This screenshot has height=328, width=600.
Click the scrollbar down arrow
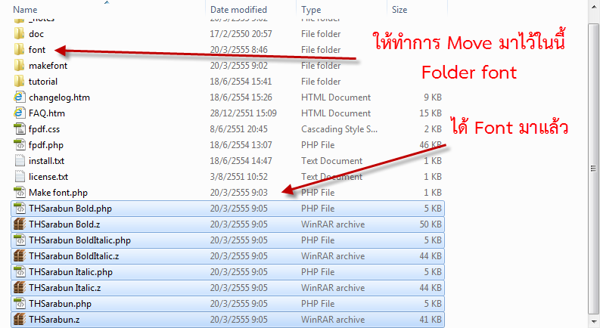coord(593,321)
